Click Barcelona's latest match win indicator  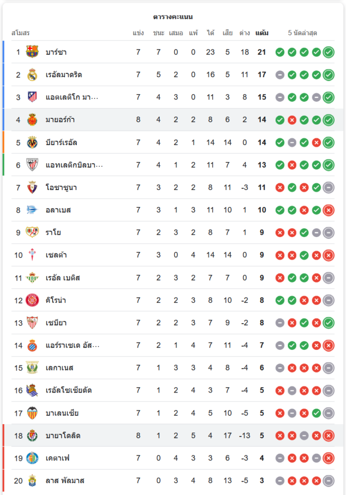point(328,52)
